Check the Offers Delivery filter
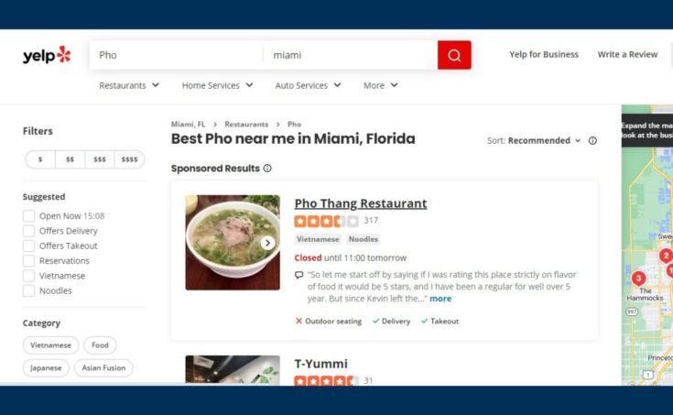Screen dimensions: 673x415 coord(28,231)
